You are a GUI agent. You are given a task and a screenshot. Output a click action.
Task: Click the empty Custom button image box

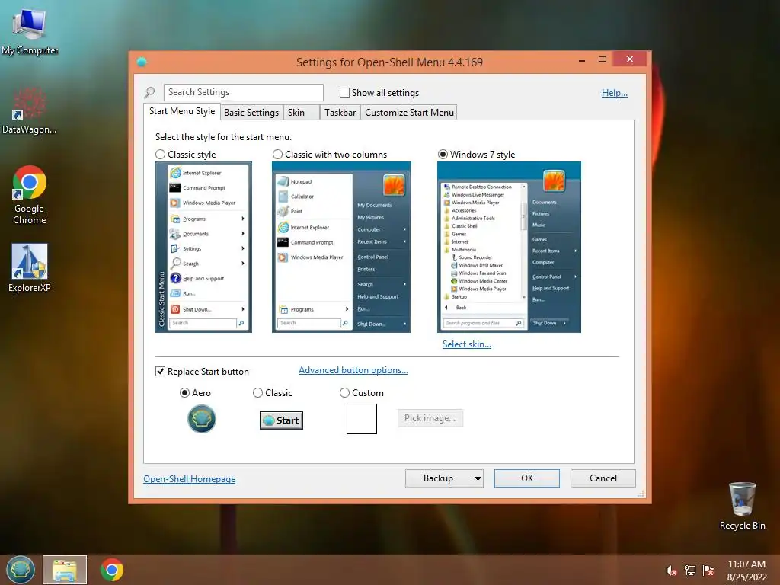[362, 419]
